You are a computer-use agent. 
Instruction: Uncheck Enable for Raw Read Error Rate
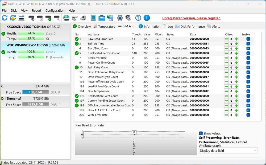[x=248, y=39]
